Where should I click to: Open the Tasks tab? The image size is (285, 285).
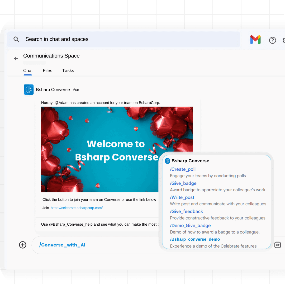pos(68,70)
